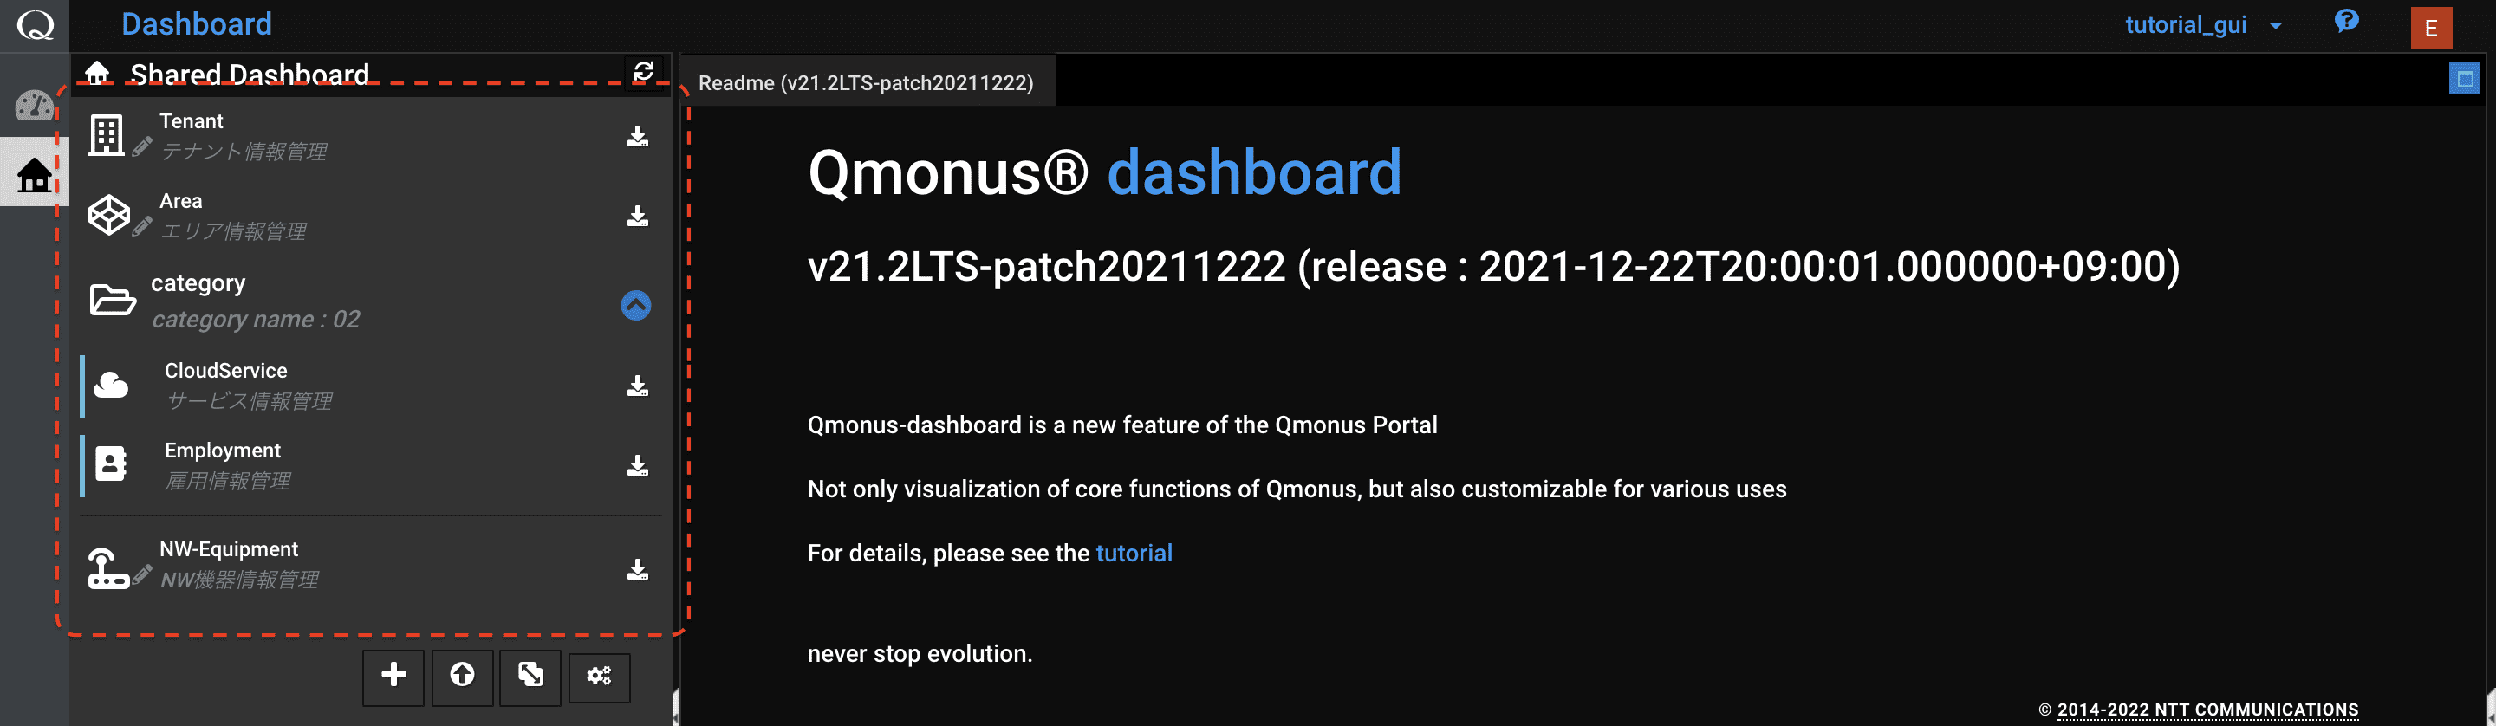Screen dimensions: 2496x726
Task: Select the home sidebar icon
Action: point(35,174)
